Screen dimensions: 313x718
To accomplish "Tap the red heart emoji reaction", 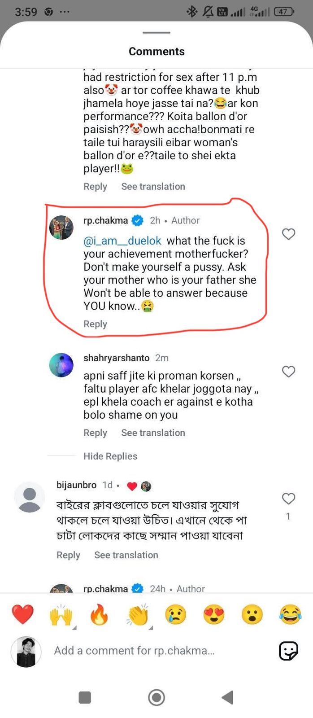I will coord(22,614).
